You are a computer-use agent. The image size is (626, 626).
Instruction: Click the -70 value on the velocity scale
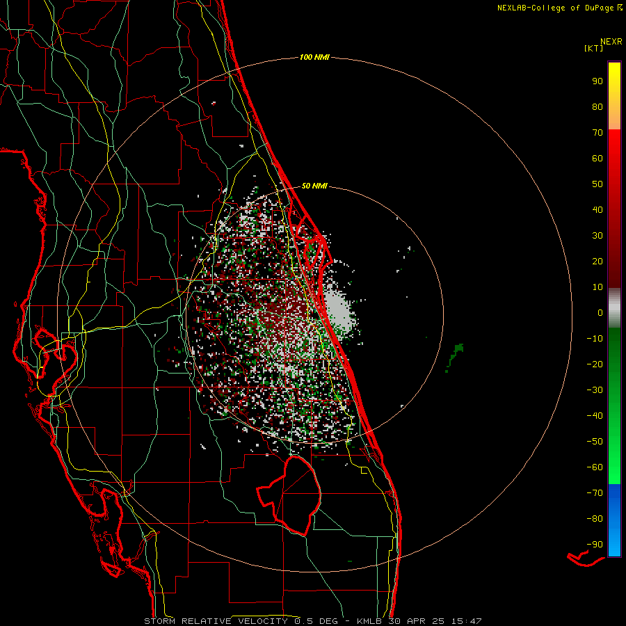pos(595,493)
